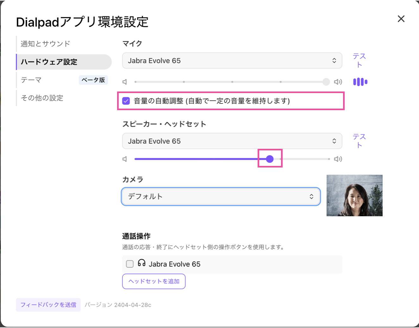
Task: Click the purple microphone level indicator bars
Action: pos(360,82)
